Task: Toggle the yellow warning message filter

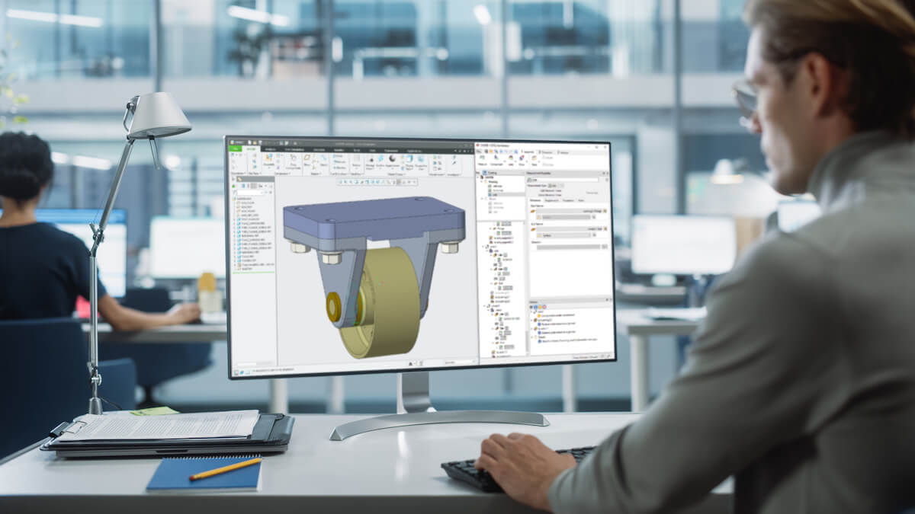Action: point(541,308)
